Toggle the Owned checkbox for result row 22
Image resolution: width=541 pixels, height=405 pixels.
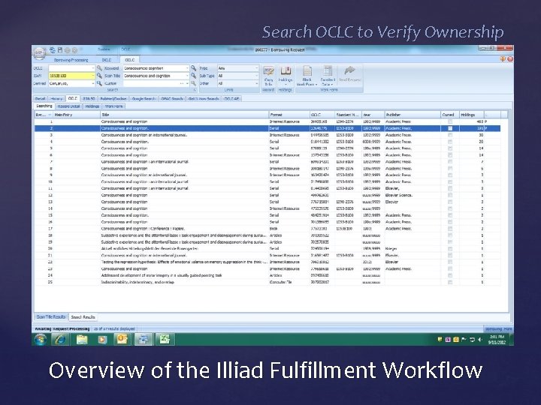tap(450, 262)
